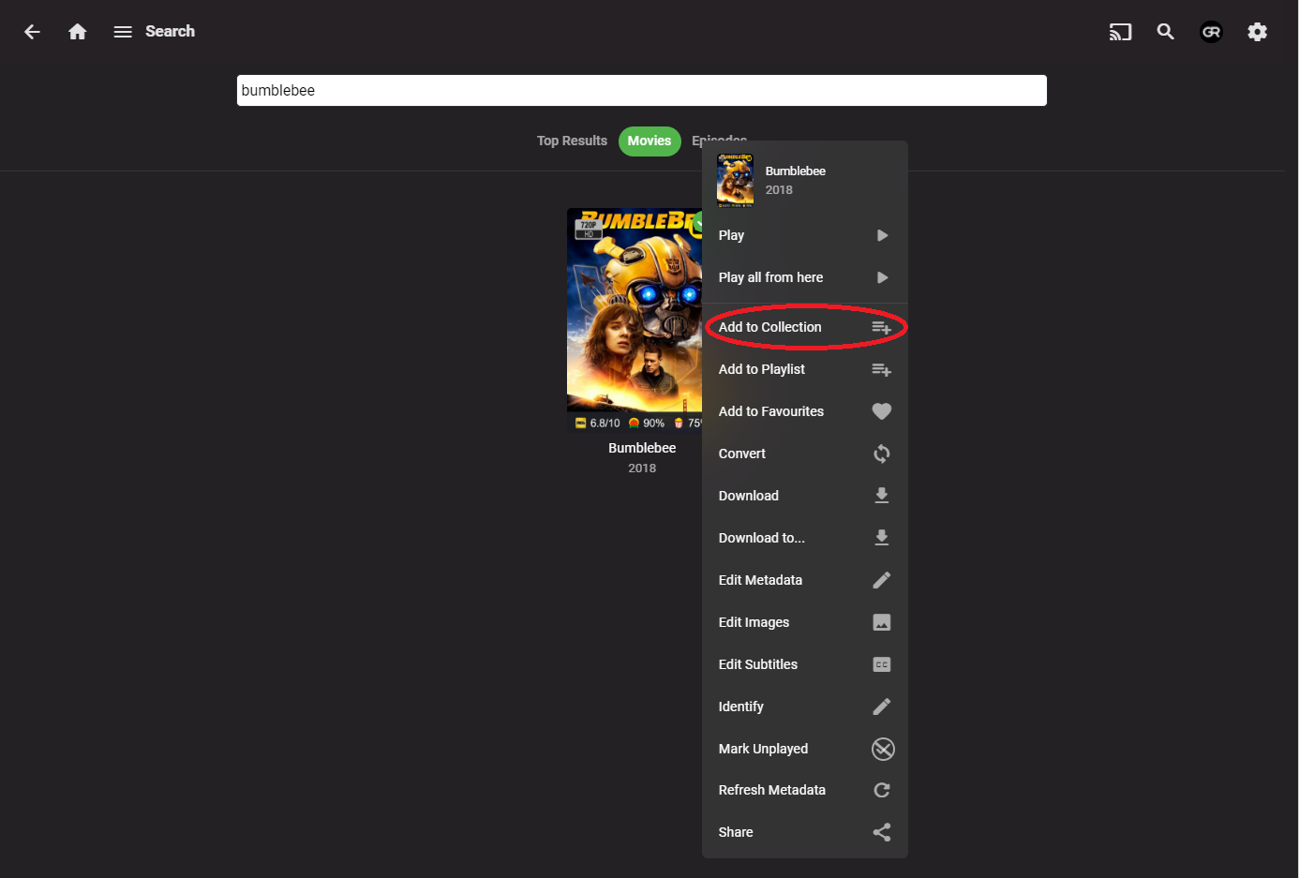Viewport: 1299px width, 878px height.
Task: Select Add to Favourites
Action: [x=805, y=411]
